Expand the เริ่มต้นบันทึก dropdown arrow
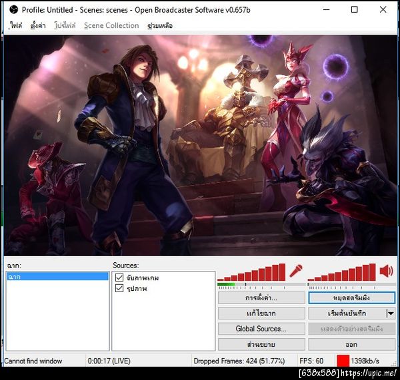Image resolution: width=400 pixels, height=380 pixels. point(391,313)
